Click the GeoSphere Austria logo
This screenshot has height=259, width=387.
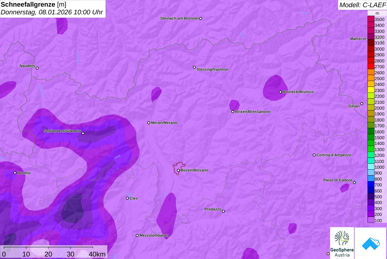(x=342, y=243)
